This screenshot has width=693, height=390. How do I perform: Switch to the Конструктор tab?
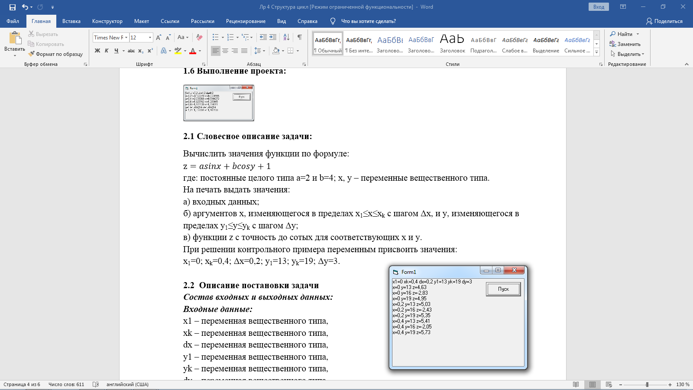[107, 21]
